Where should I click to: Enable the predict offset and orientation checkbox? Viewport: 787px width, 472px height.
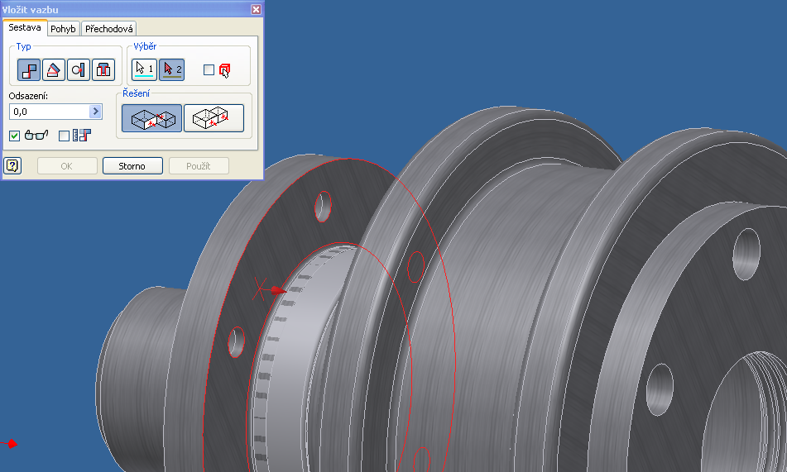pyautogui.click(x=64, y=136)
